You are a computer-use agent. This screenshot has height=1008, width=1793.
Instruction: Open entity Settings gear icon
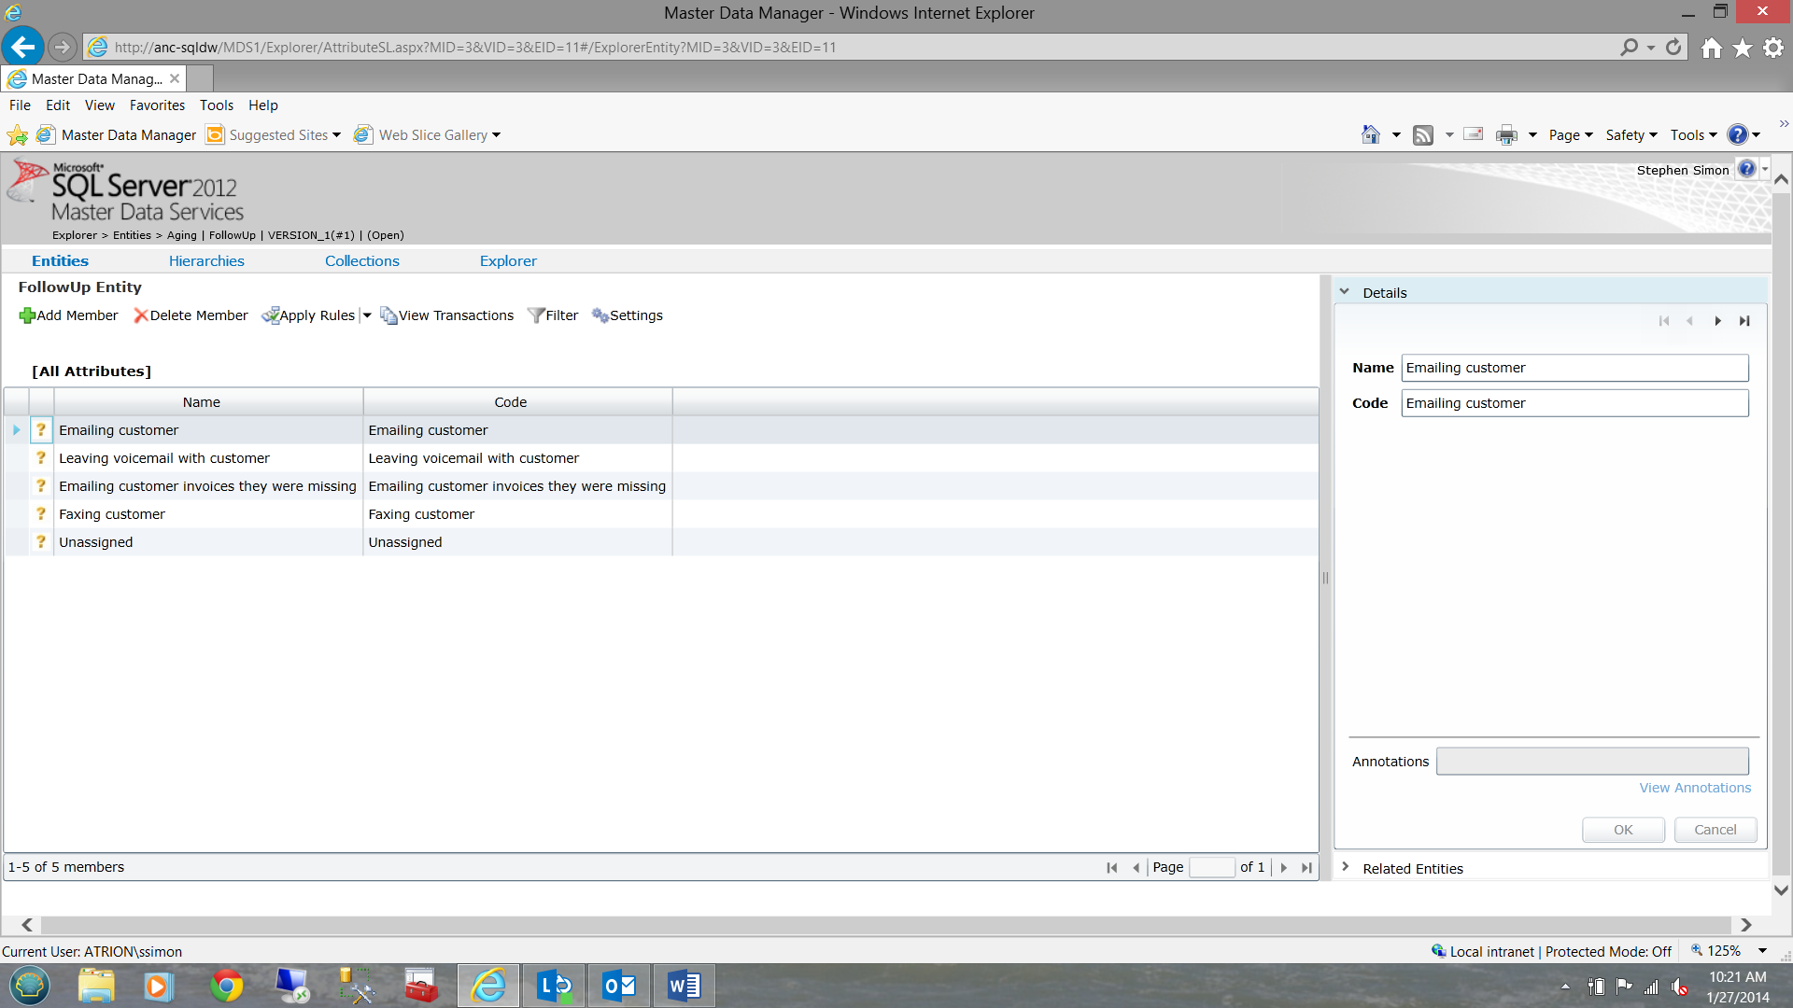coord(600,316)
